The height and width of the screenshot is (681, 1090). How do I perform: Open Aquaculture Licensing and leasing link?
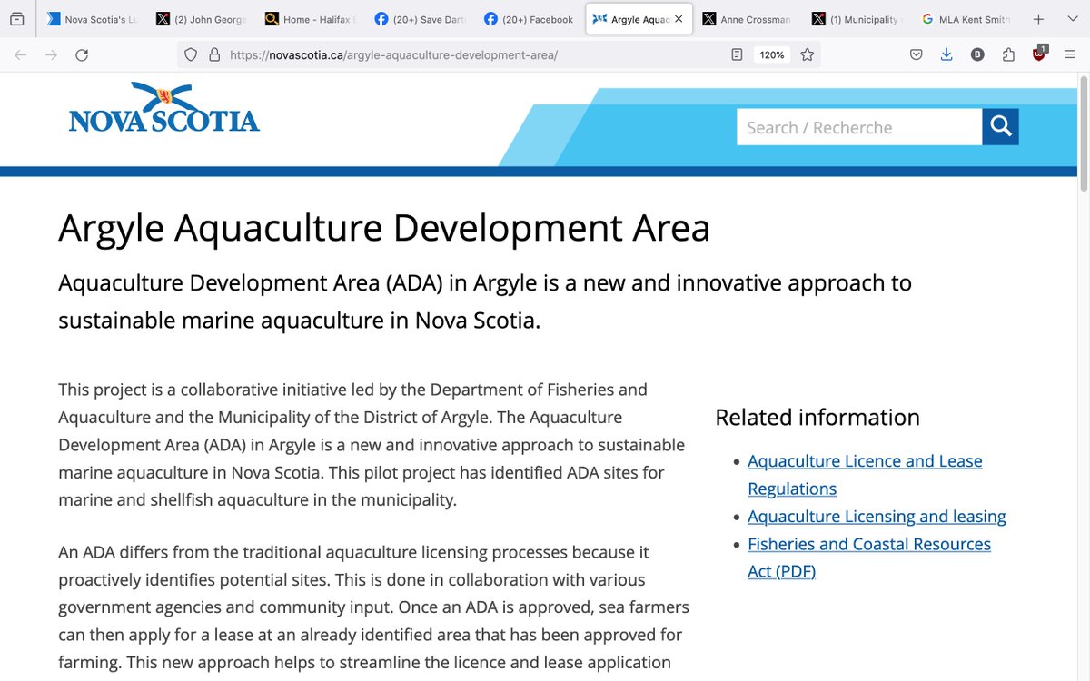[877, 517]
